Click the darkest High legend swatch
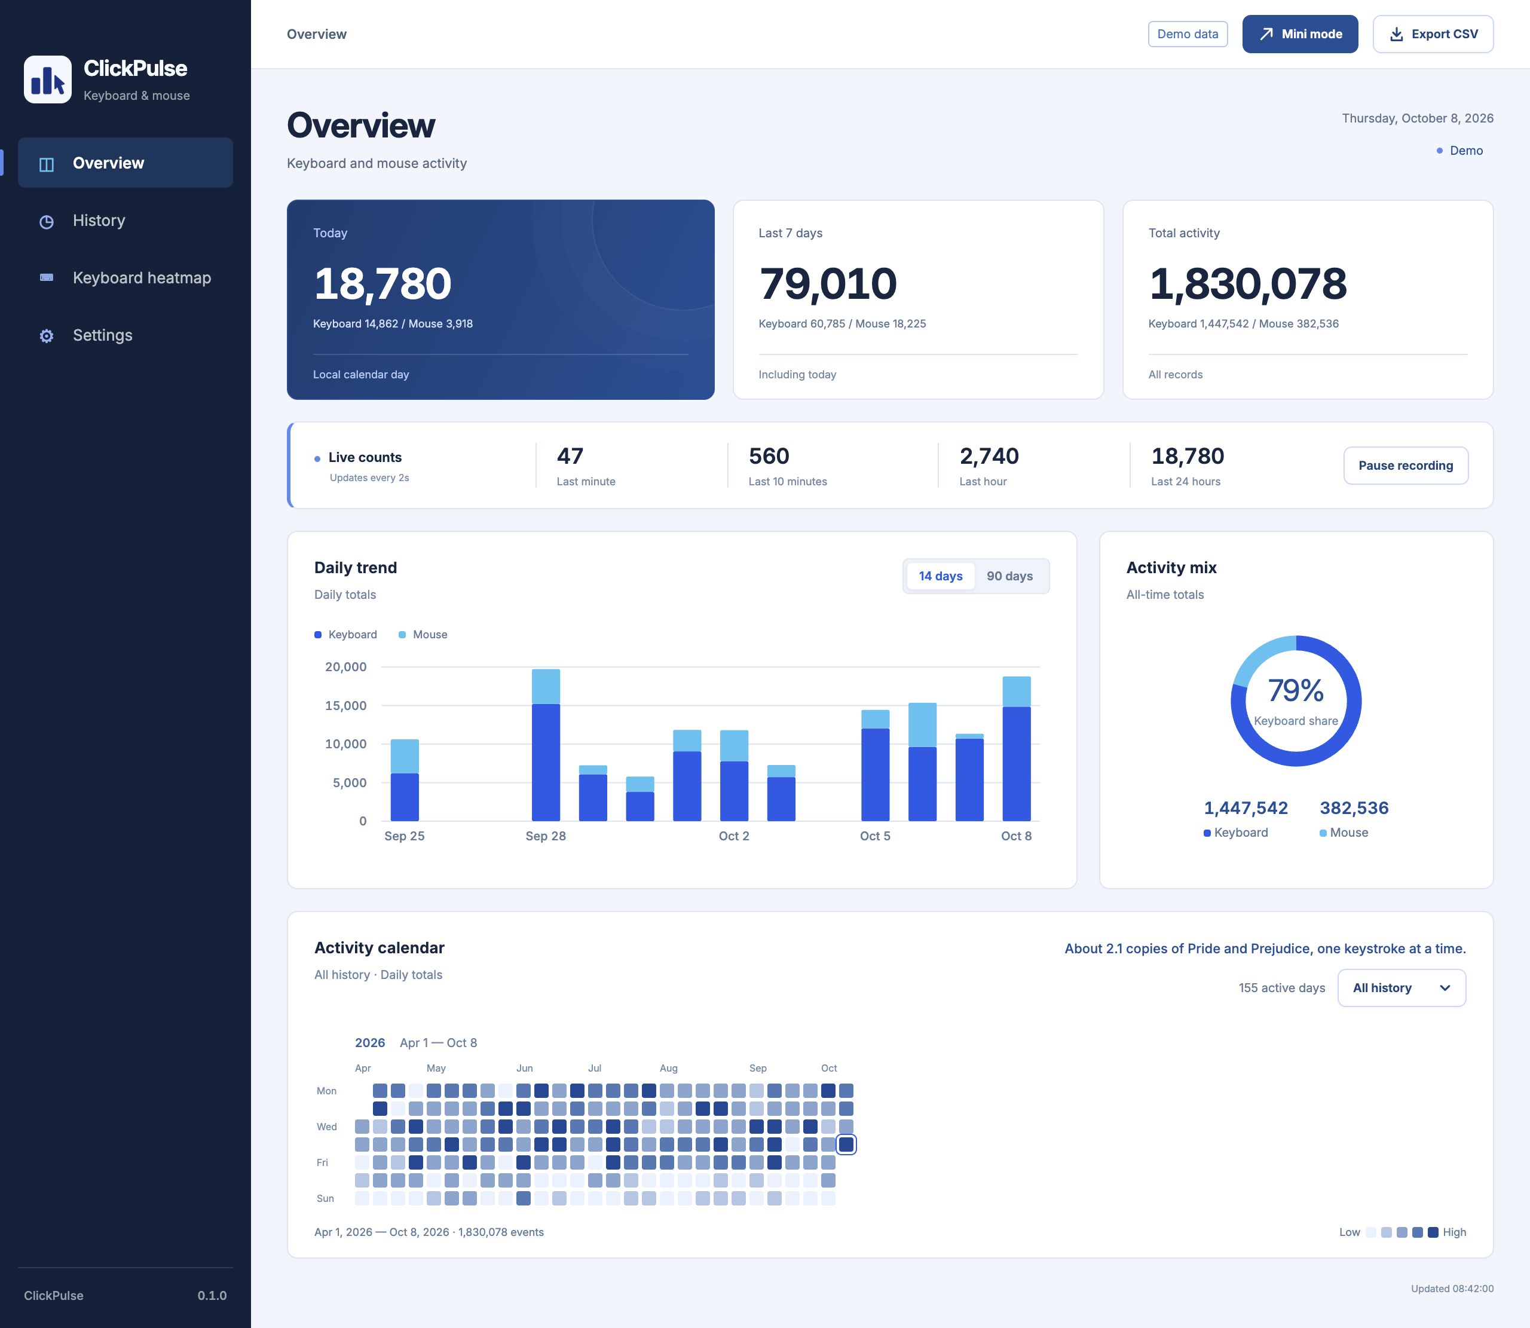 click(x=1433, y=1233)
